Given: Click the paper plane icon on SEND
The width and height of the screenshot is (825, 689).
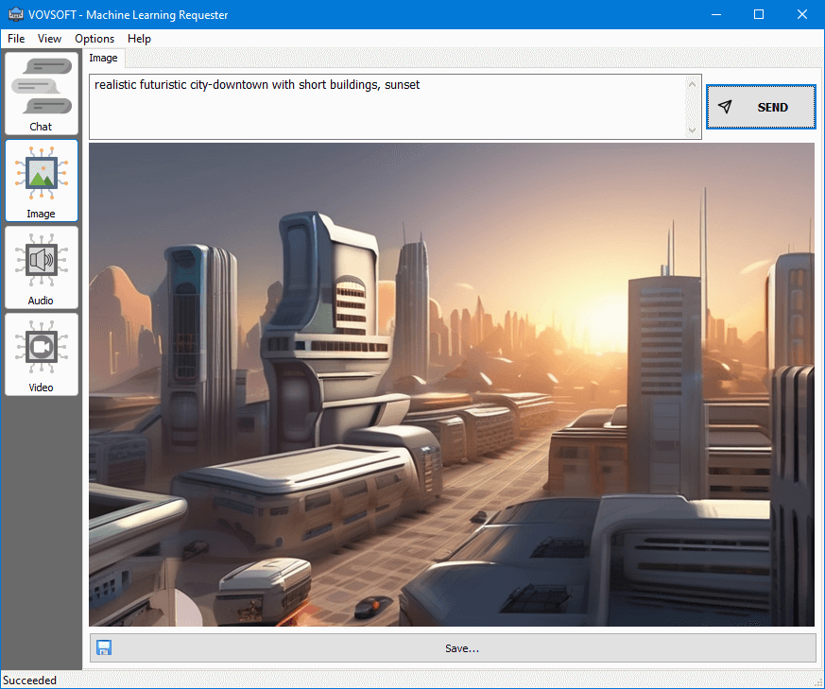Looking at the screenshot, I should [x=726, y=107].
